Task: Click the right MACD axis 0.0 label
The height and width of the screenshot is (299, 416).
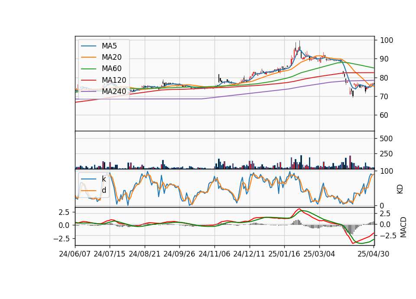Action: (386, 225)
